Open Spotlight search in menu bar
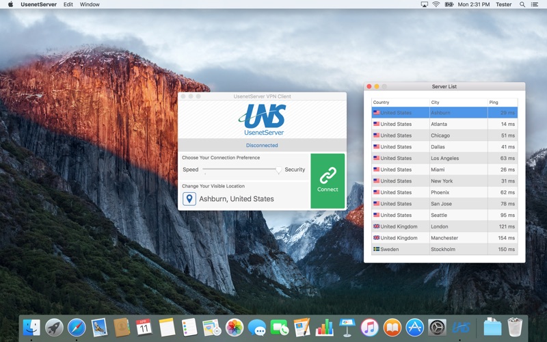 click(x=523, y=4)
